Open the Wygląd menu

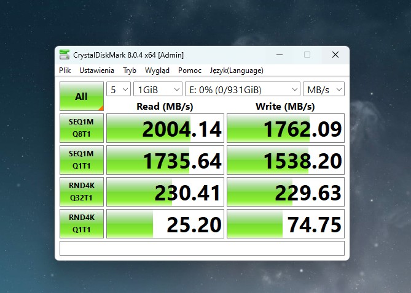coord(157,70)
